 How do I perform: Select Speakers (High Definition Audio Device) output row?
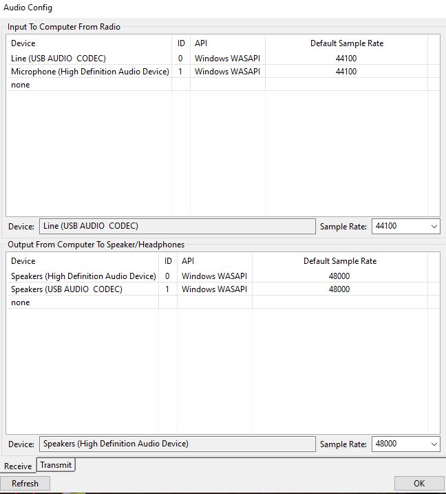[83, 276]
